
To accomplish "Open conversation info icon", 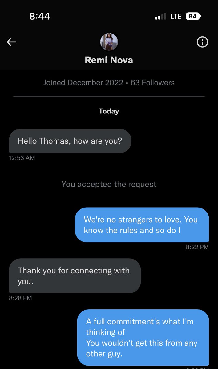I will (x=202, y=42).
